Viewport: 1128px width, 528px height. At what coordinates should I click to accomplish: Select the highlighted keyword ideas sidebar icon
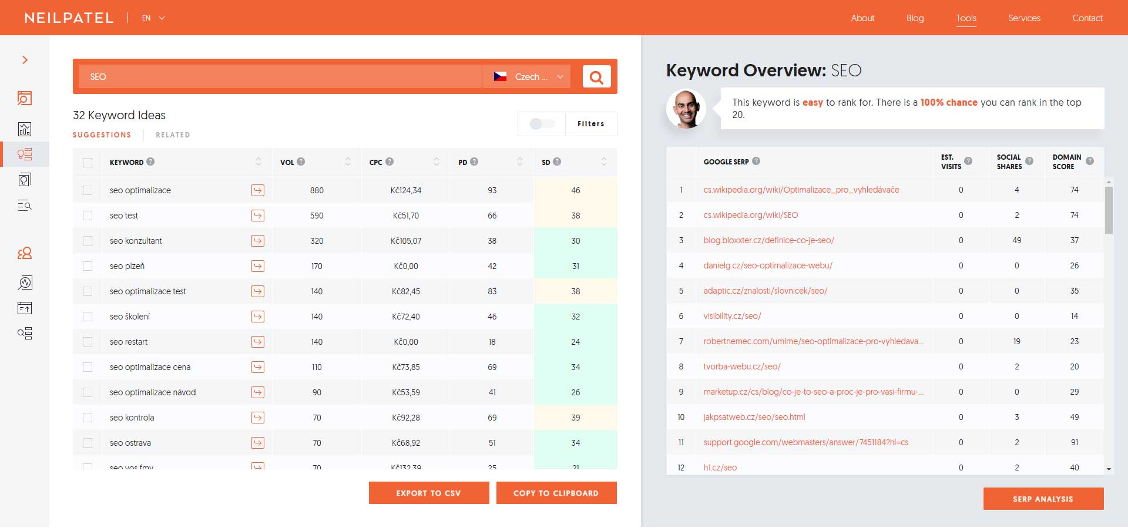(25, 154)
